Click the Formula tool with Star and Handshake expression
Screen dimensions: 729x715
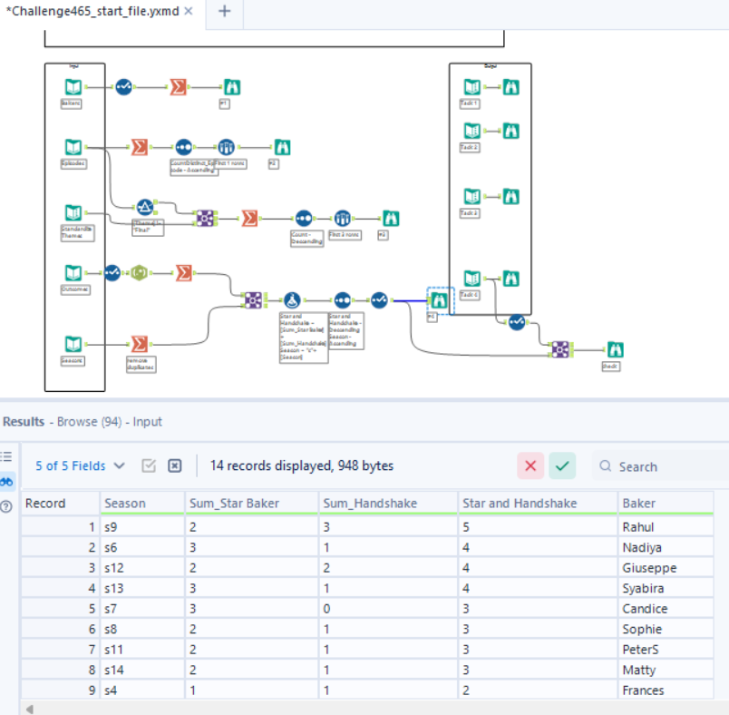pos(290,300)
